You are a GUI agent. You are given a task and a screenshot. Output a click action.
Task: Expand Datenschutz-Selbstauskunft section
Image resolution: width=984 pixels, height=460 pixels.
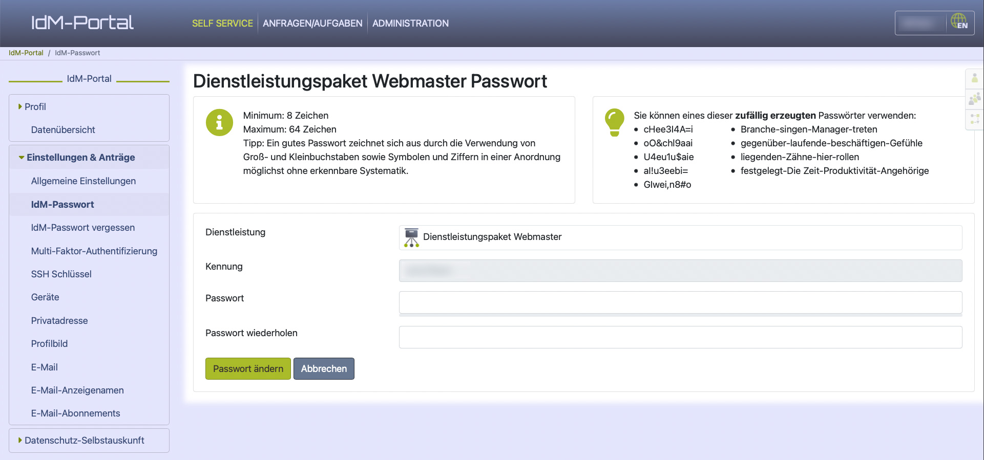pos(84,441)
